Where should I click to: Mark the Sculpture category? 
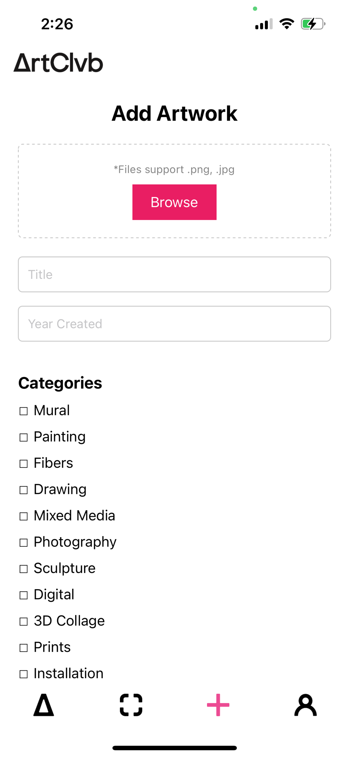[24, 569]
